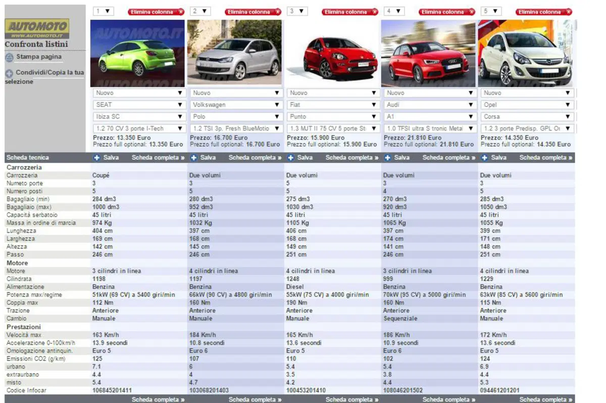Open the Opel brand dropdown

527,105
